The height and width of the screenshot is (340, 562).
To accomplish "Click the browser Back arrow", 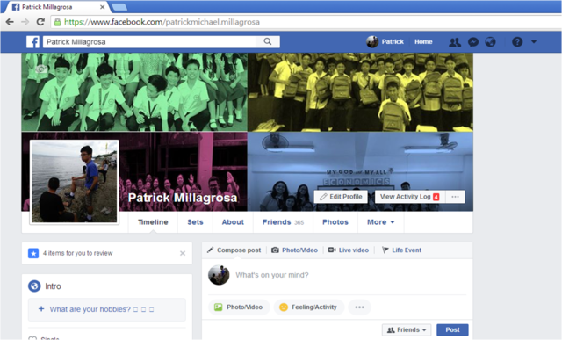I will [x=10, y=22].
